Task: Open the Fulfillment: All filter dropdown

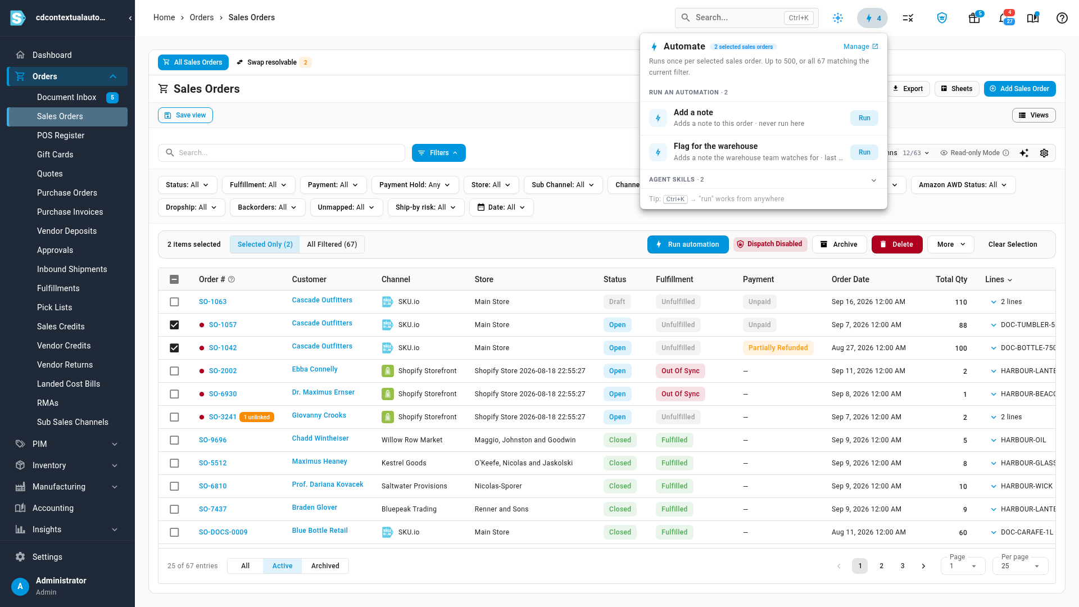Action: pos(258,185)
